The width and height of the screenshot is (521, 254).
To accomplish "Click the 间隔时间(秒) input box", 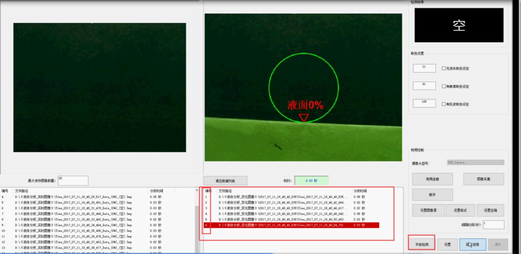I will (x=493, y=225).
